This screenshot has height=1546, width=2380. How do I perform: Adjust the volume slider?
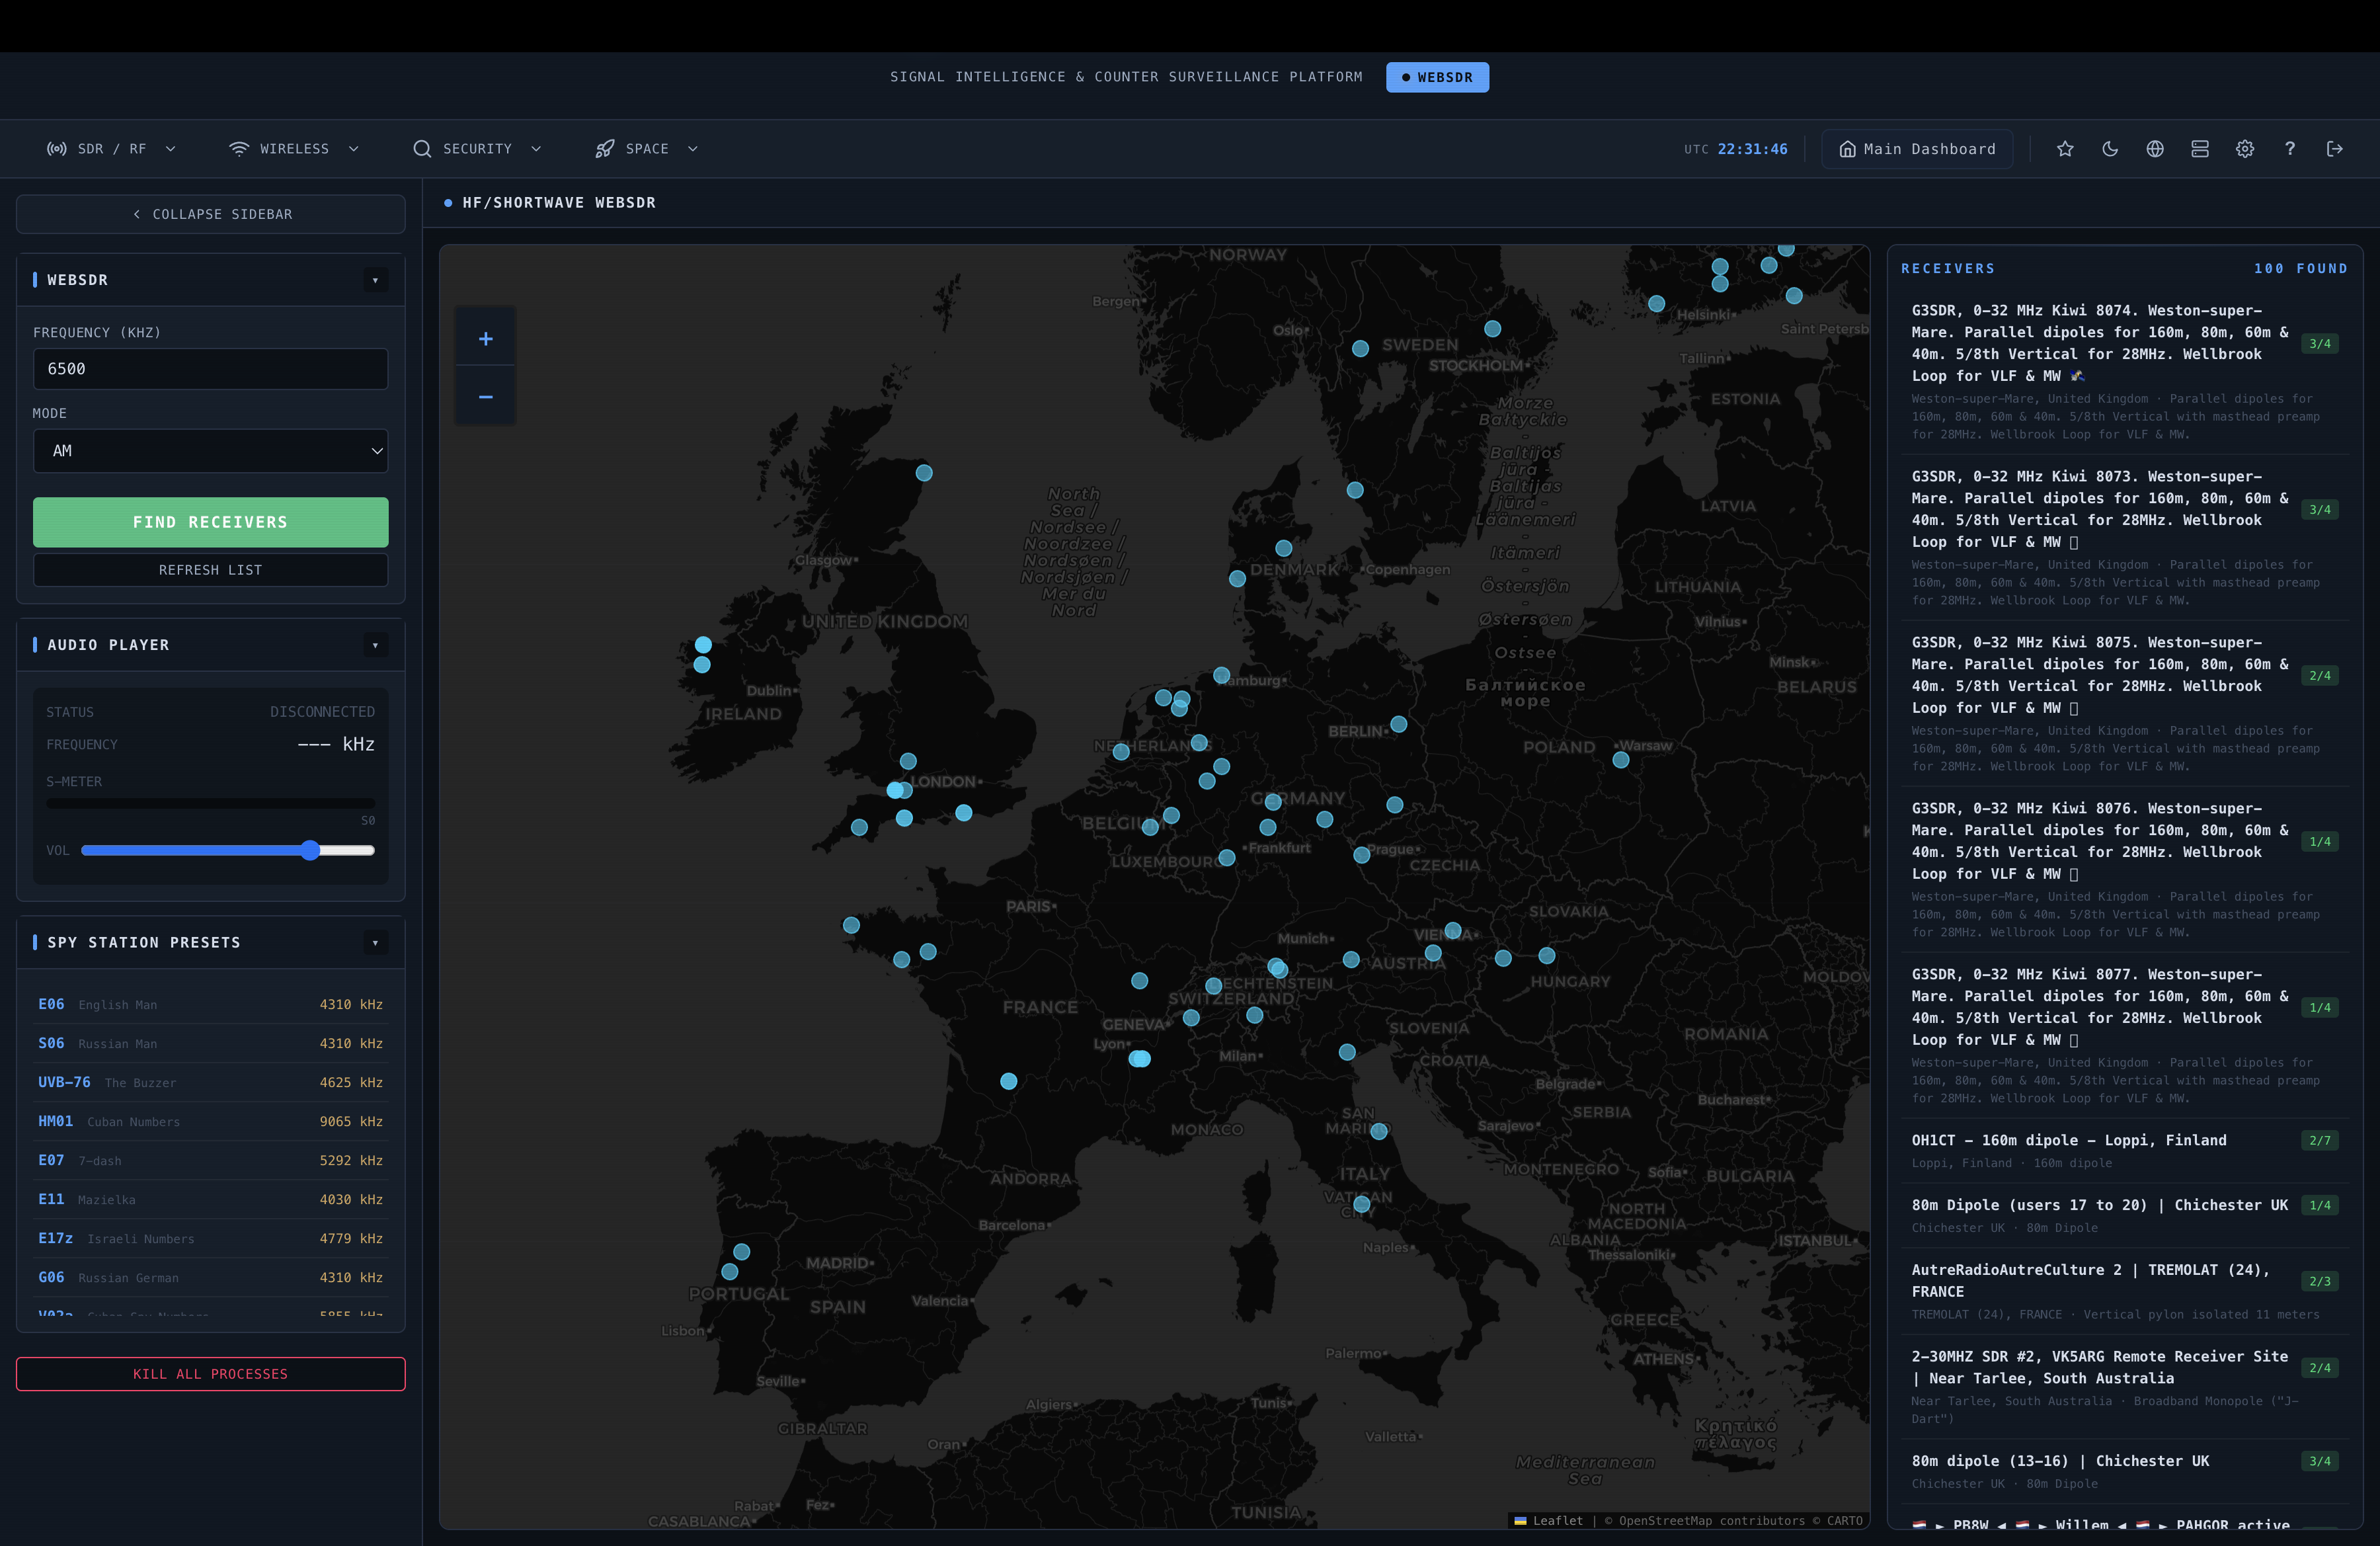(310, 850)
